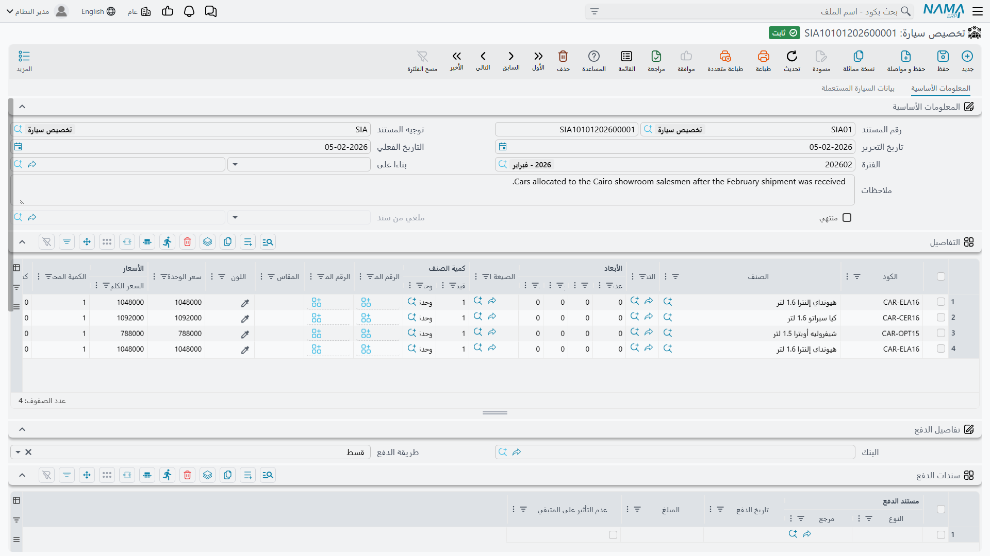Delete the record with حذف icon

[x=563, y=61]
